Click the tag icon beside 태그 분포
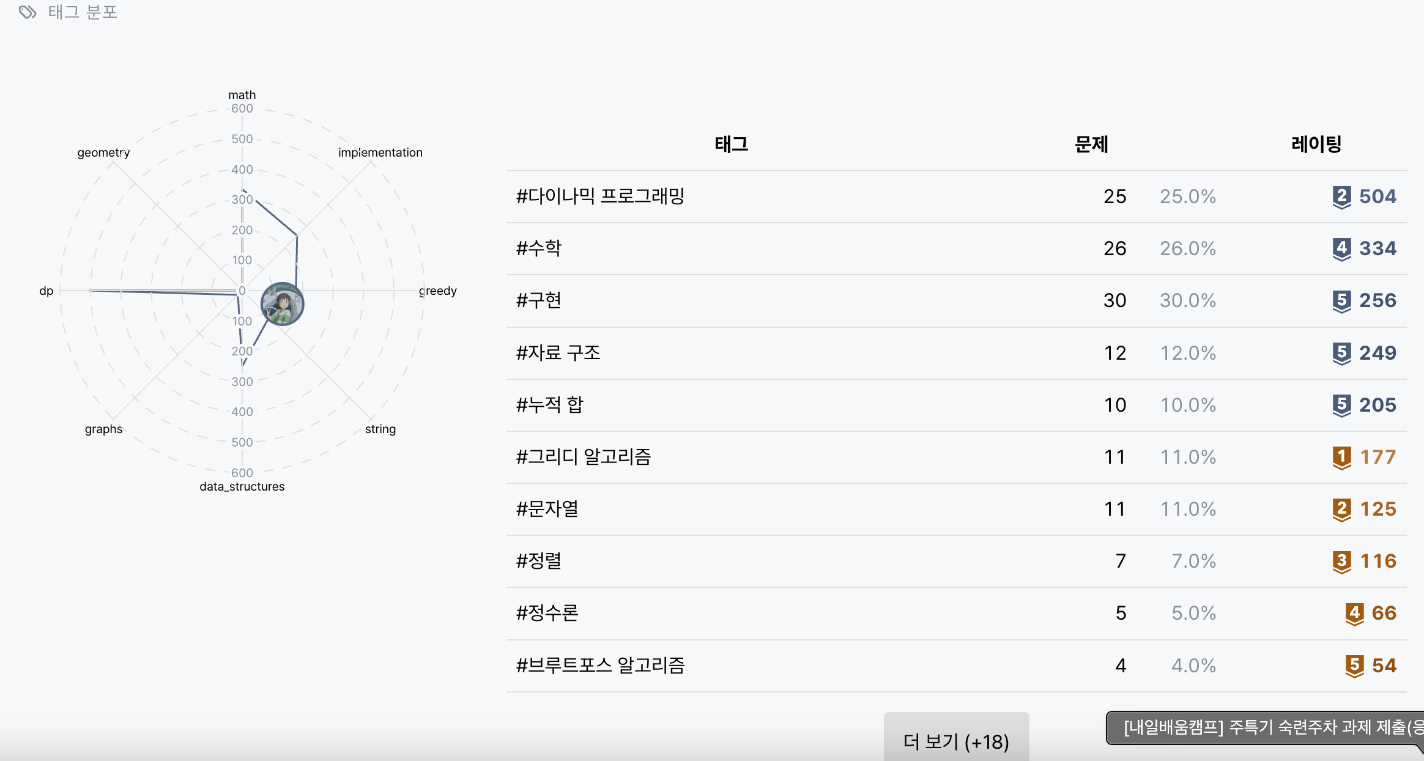This screenshot has width=1424, height=761. 28,12
